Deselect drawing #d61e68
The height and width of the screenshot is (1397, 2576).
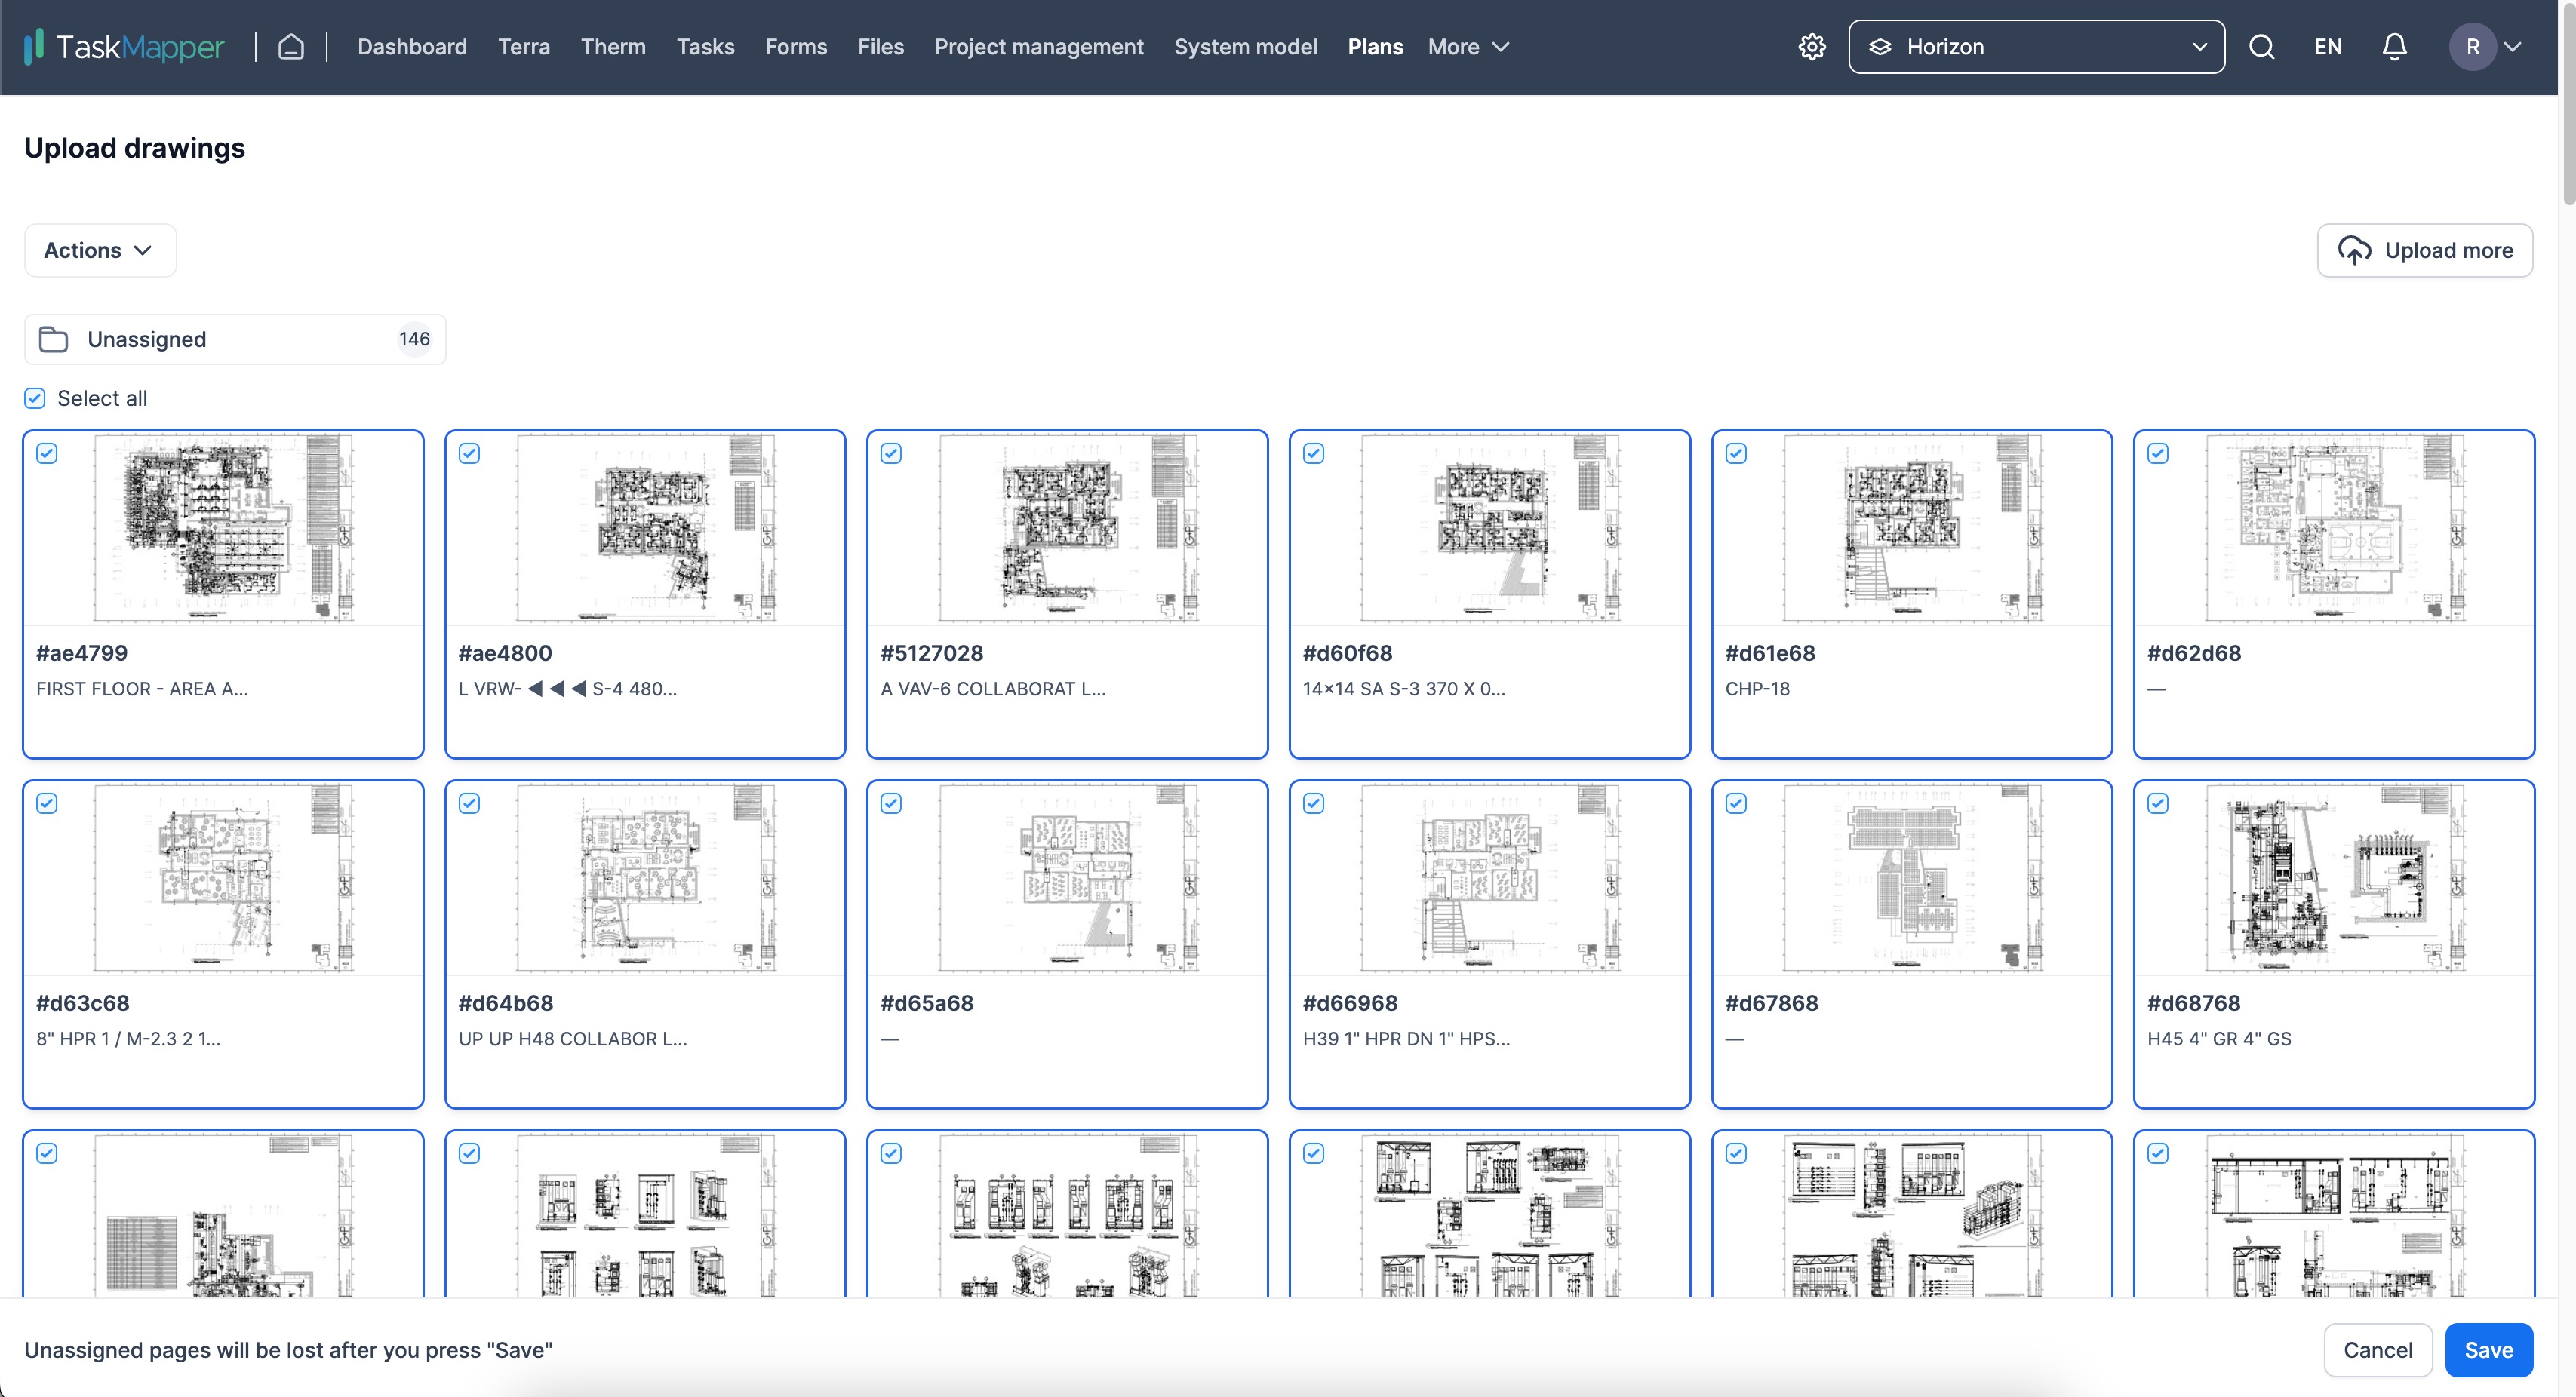(1736, 454)
